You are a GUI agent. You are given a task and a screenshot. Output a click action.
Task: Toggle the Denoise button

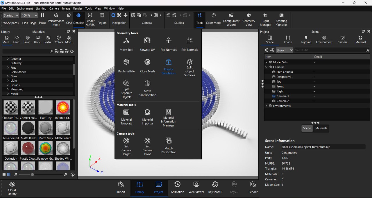click(78, 19)
